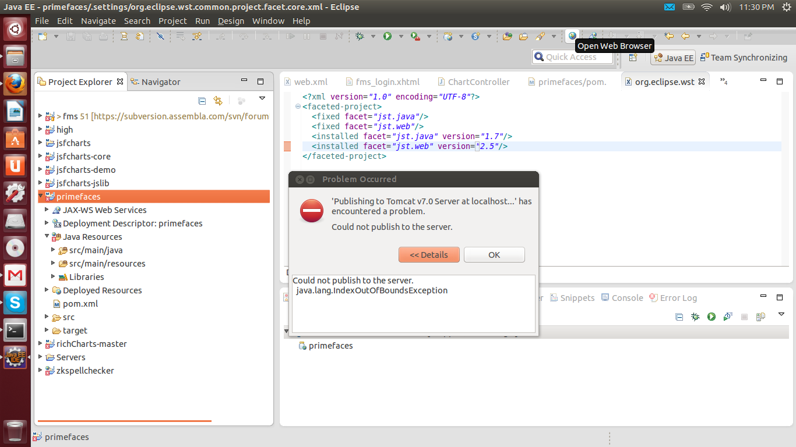Open Project Explorer View Menu triangle

point(262,98)
